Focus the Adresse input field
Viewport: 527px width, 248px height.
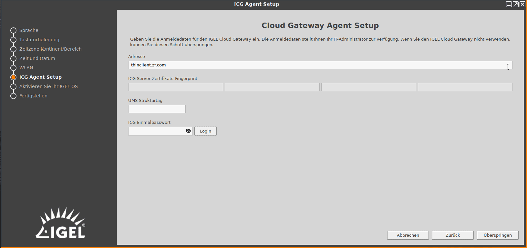(x=320, y=65)
